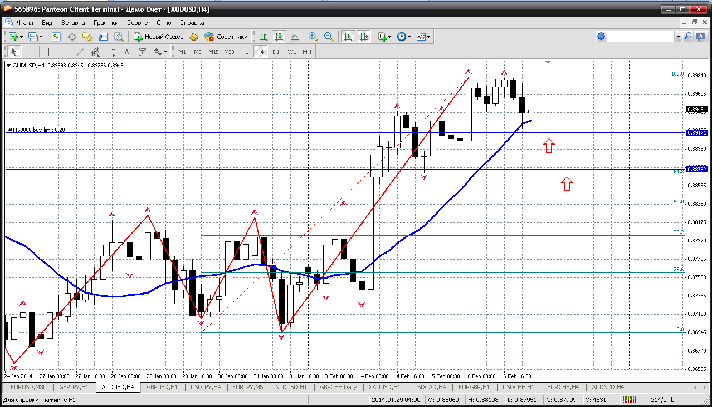The height and width of the screenshot is (407, 712).
Task: Toggle chart Auto Scroll
Action: click(x=348, y=37)
